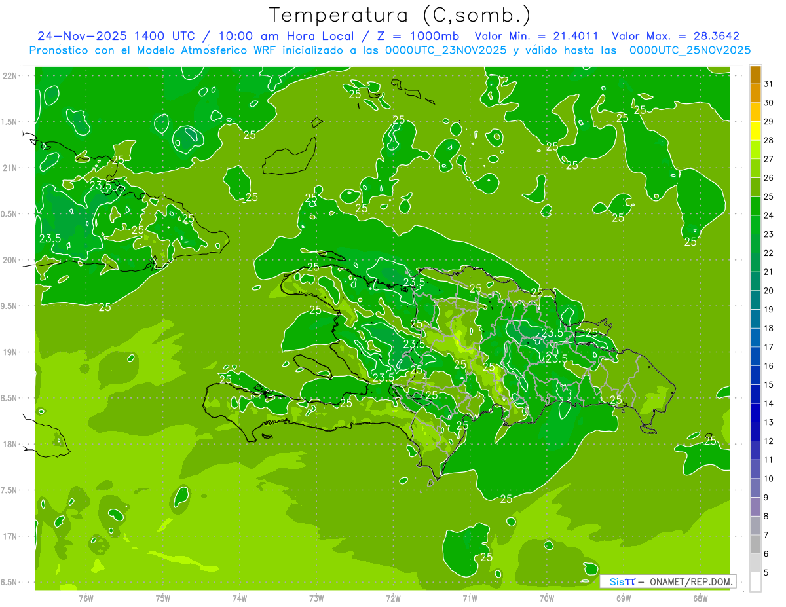Viewport: 786px width, 607px height.
Task: Pick the gray colorbar swatch between 7 and 8
Action: click(755, 526)
